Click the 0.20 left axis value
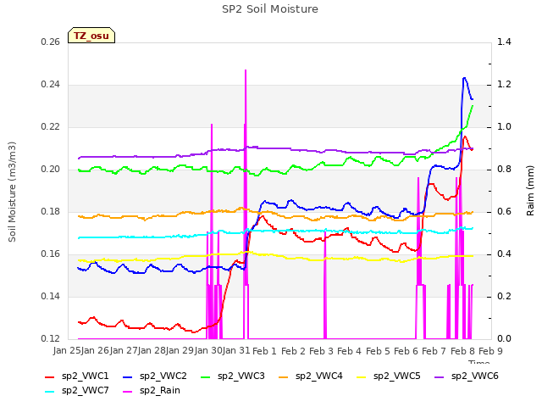This screenshot has width=542, height=407. coord(51,170)
